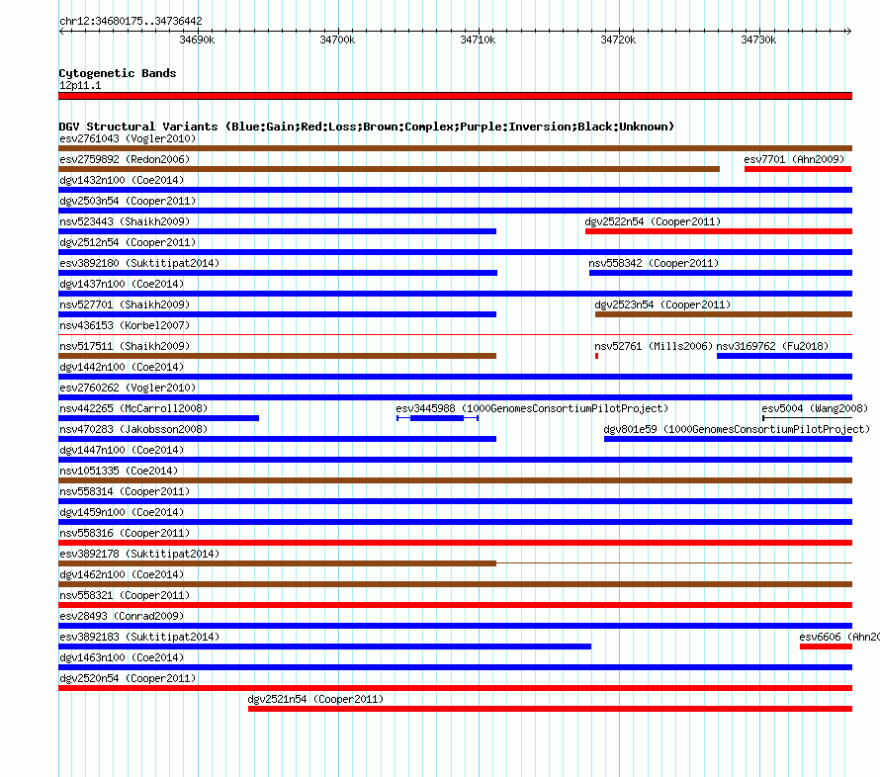Click the 34710k ruler label
880x777 pixels.
tap(478, 40)
